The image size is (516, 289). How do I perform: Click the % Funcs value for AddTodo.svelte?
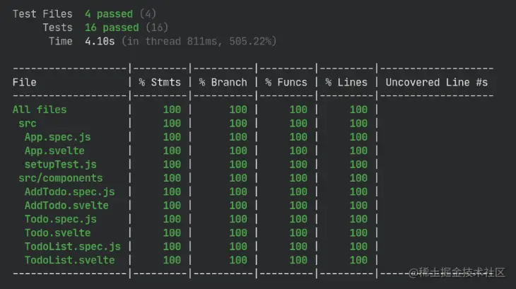pyautogui.click(x=298, y=206)
